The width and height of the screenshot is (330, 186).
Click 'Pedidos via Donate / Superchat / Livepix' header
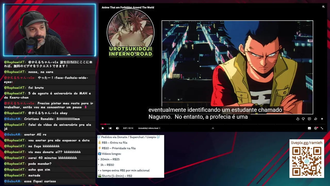pos(129,137)
